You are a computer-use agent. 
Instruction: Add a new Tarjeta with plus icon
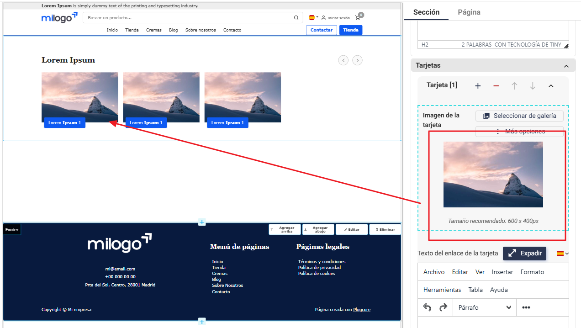pyautogui.click(x=478, y=86)
